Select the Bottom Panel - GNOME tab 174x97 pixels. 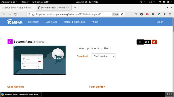click(54, 8)
